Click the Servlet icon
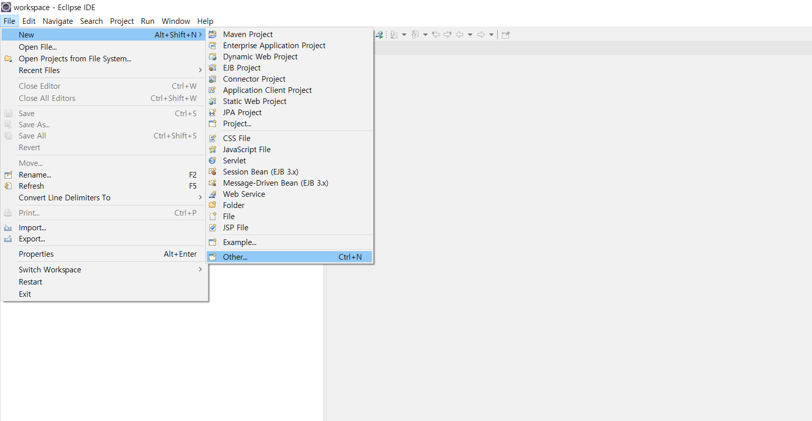Viewport: 812px width, 421px height. [213, 160]
